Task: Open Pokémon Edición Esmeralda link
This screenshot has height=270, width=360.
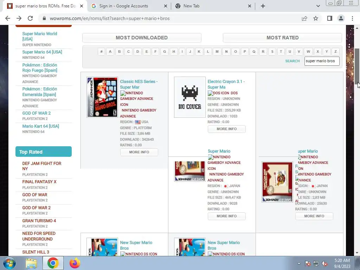Action: pos(39,92)
